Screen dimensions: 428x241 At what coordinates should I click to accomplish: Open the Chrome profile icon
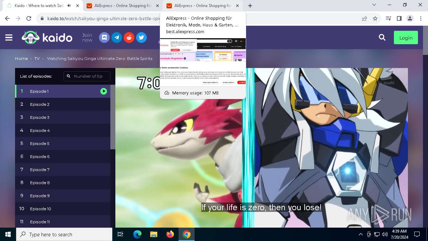tap(410, 18)
